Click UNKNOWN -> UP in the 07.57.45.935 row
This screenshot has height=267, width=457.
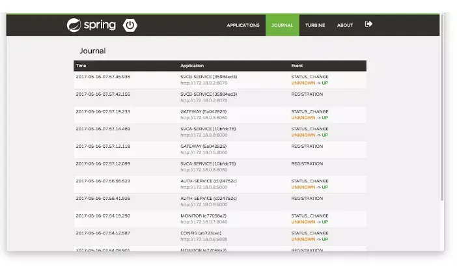tap(310, 83)
